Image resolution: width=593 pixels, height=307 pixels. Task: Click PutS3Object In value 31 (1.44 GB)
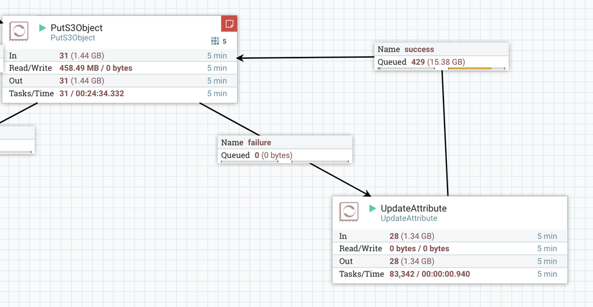point(82,56)
